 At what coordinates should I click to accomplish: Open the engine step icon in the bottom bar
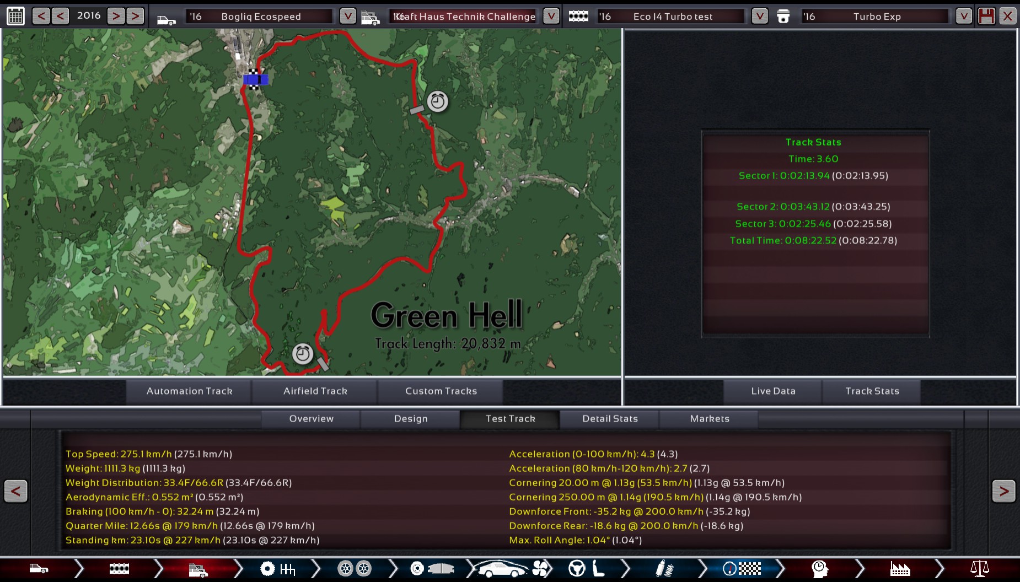point(119,568)
